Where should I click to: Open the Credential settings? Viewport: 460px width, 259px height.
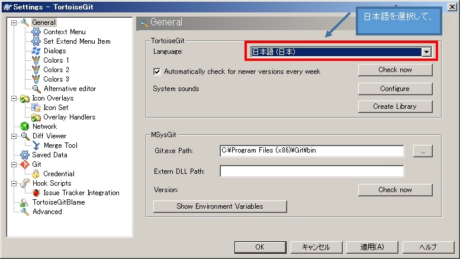(59, 174)
